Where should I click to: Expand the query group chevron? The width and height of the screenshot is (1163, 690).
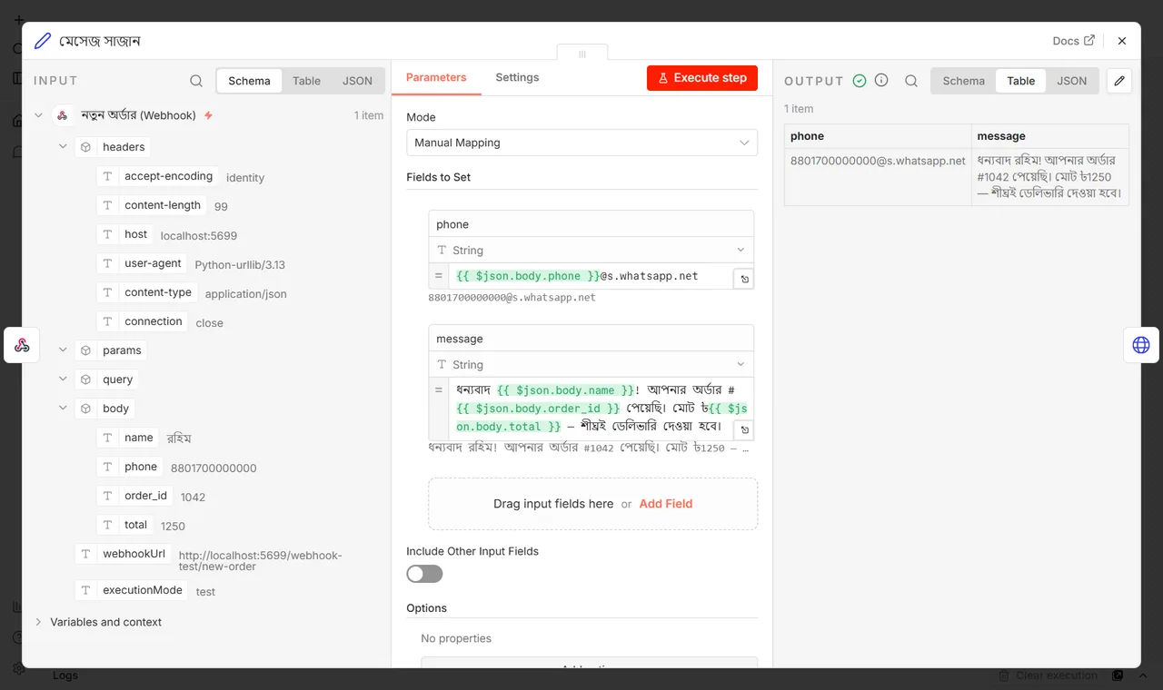[63, 379]
